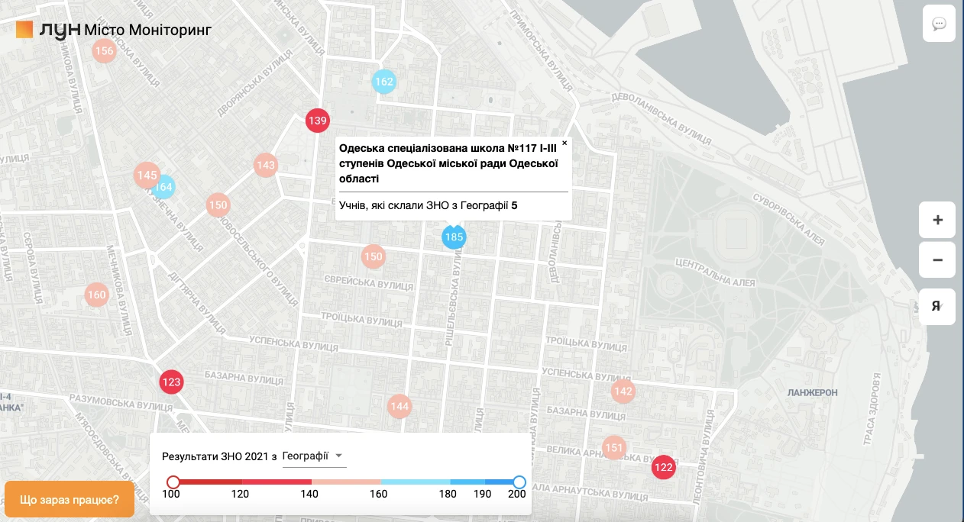The image size is (964, 522).
Task: Select the pink marker labeled 144
Action: click(400, 406)
